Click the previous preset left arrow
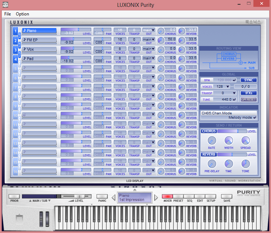 (113, 197)
